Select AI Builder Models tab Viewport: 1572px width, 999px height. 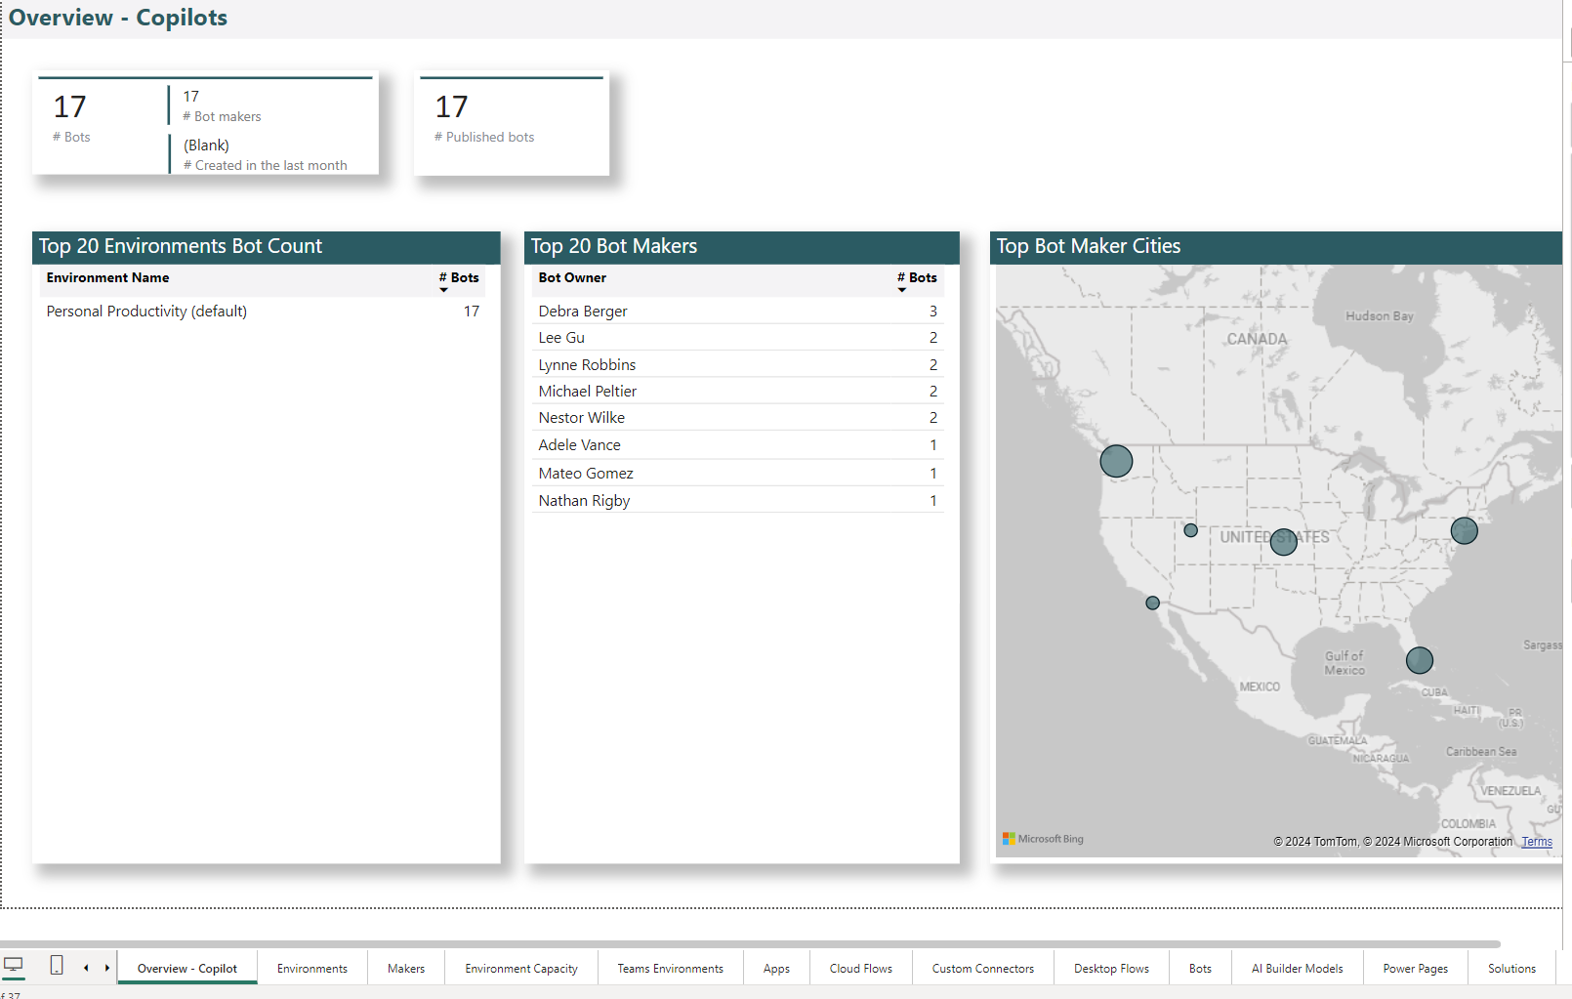1298,969
